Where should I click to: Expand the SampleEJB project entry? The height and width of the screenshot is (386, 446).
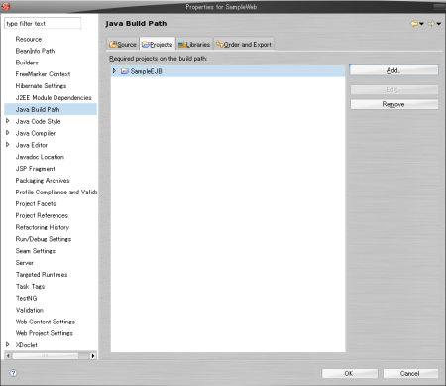point(114,71)
